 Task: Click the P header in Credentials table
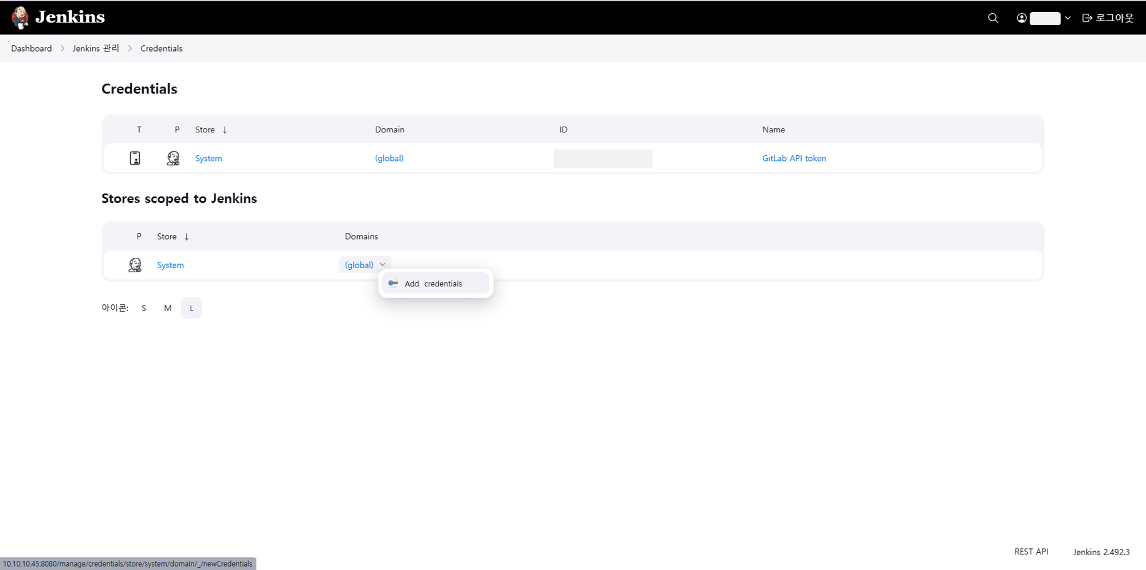(x=177, y=130)
